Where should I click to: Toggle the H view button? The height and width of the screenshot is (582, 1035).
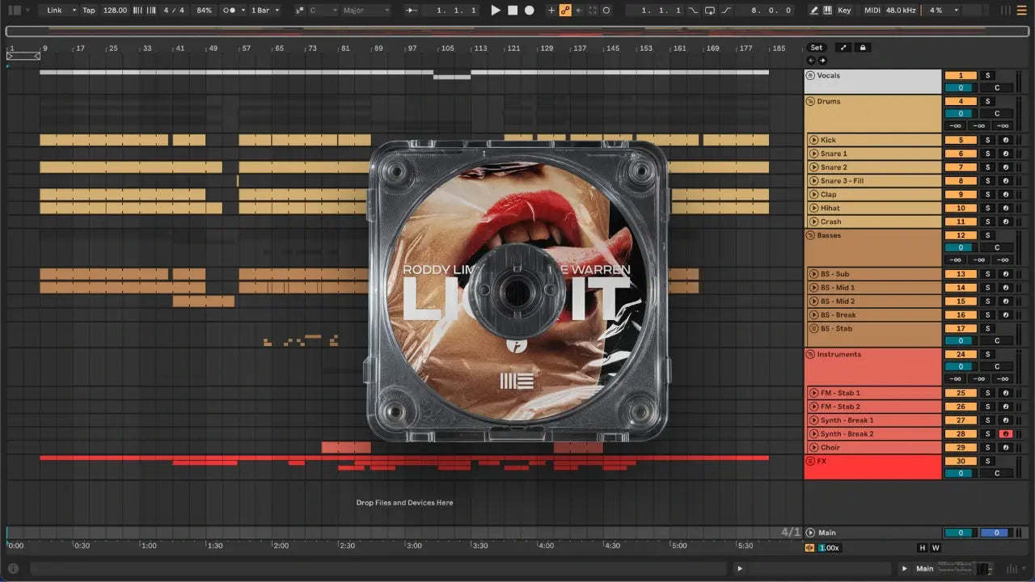pos(923,548)
